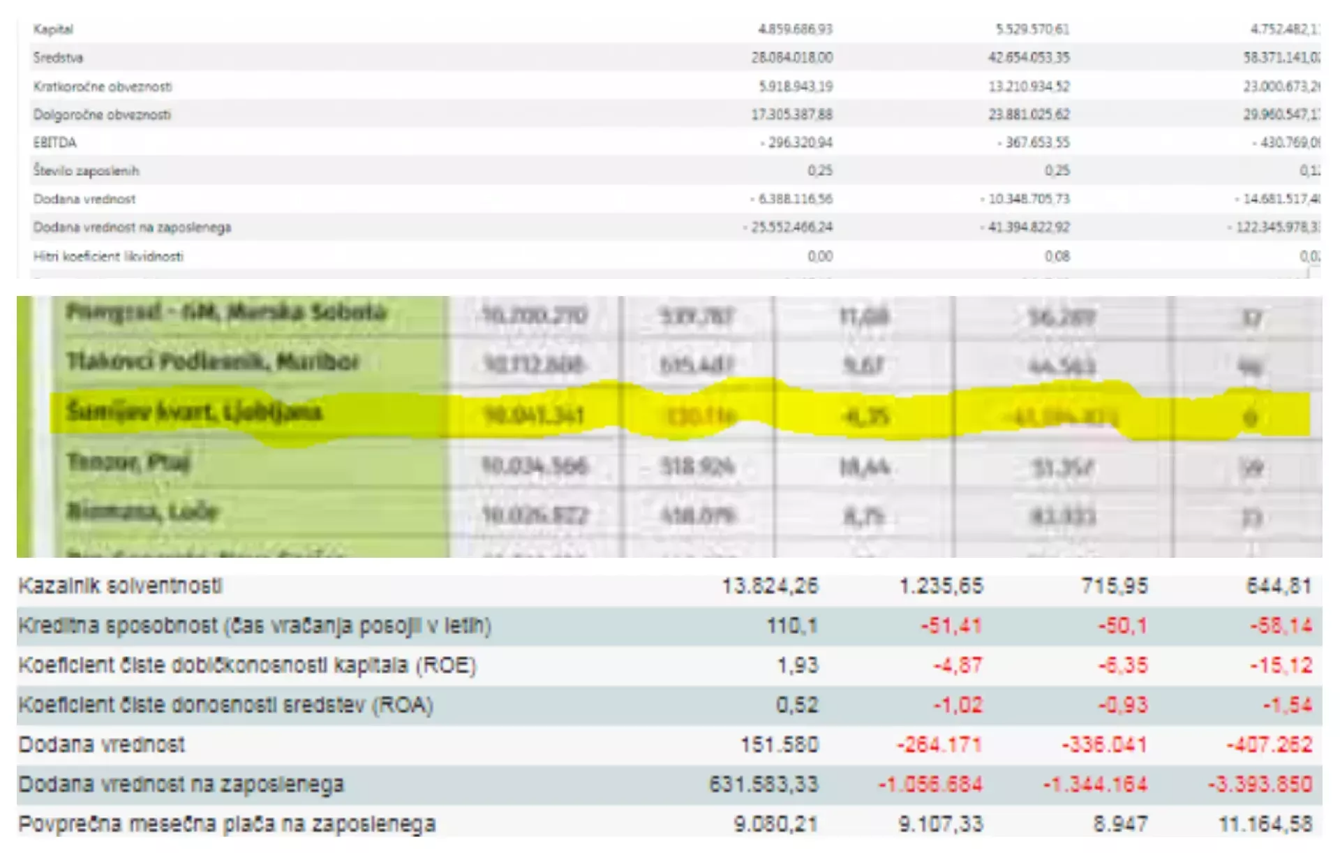Click the EBITDA row label
This screenshot has width=1340, height=853.
[54, 142]
